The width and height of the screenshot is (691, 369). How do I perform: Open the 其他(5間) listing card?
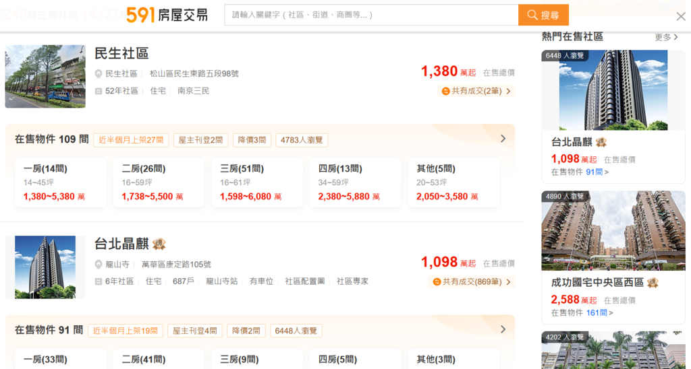click(x=453, y=182)
